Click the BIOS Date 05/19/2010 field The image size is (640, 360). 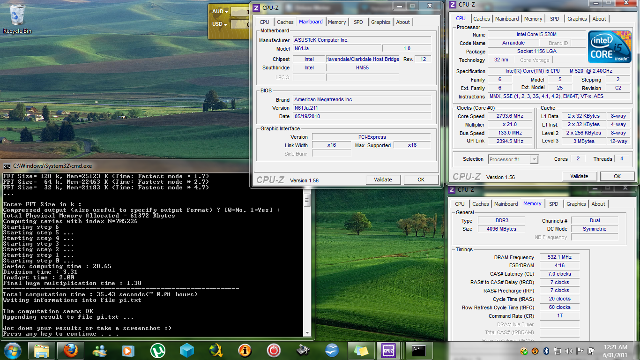pyautogui.click(x=362, y=116)
